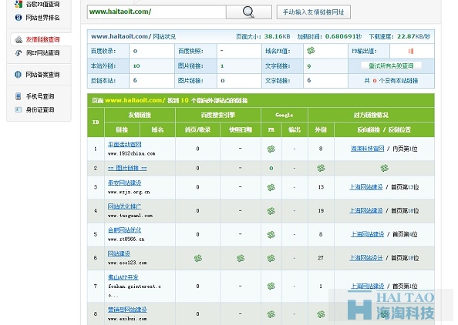
Task: Open the 上海网站建设 backlink in row 7
Action: coord(368,286)
